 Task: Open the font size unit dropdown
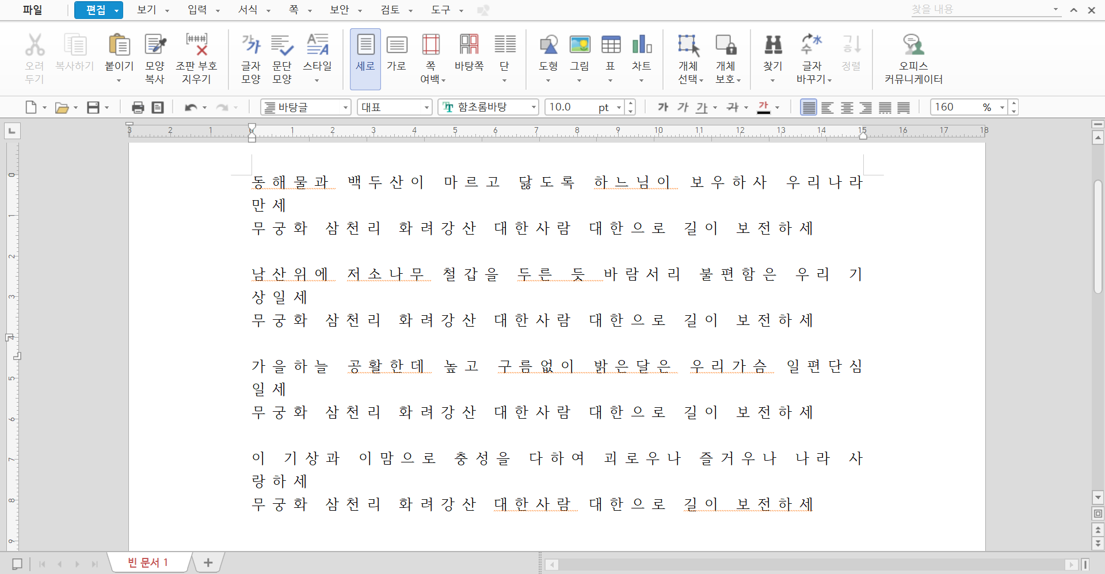tap(619, 107)
